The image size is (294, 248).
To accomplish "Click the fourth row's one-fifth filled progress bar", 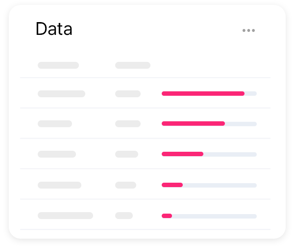I will click(209, 185).
